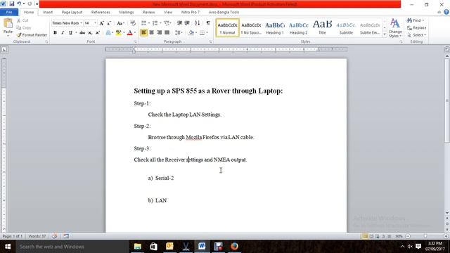
Task: Switch to the Page Layout tab
Action: pyautogui.click(x=72, y=13)
